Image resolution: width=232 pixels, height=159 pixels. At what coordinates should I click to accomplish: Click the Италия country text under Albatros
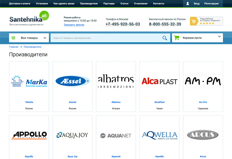116,109
